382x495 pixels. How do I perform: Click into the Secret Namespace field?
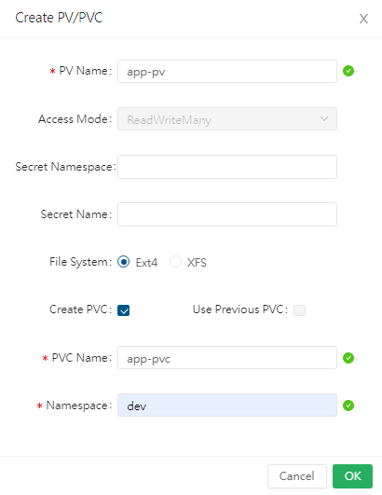point(227,167)
